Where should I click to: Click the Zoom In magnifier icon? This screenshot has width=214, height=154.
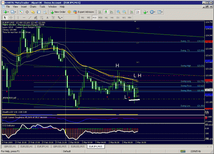pos(118,12)
